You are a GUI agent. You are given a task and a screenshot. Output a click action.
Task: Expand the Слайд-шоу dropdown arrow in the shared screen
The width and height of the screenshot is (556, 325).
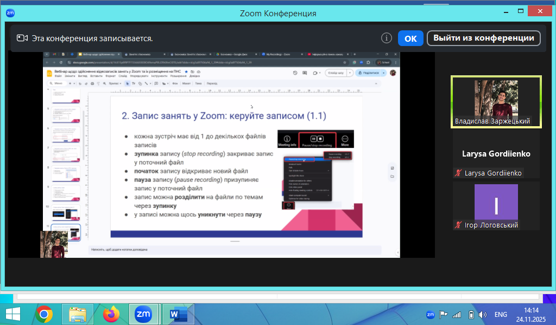point(350,73)
